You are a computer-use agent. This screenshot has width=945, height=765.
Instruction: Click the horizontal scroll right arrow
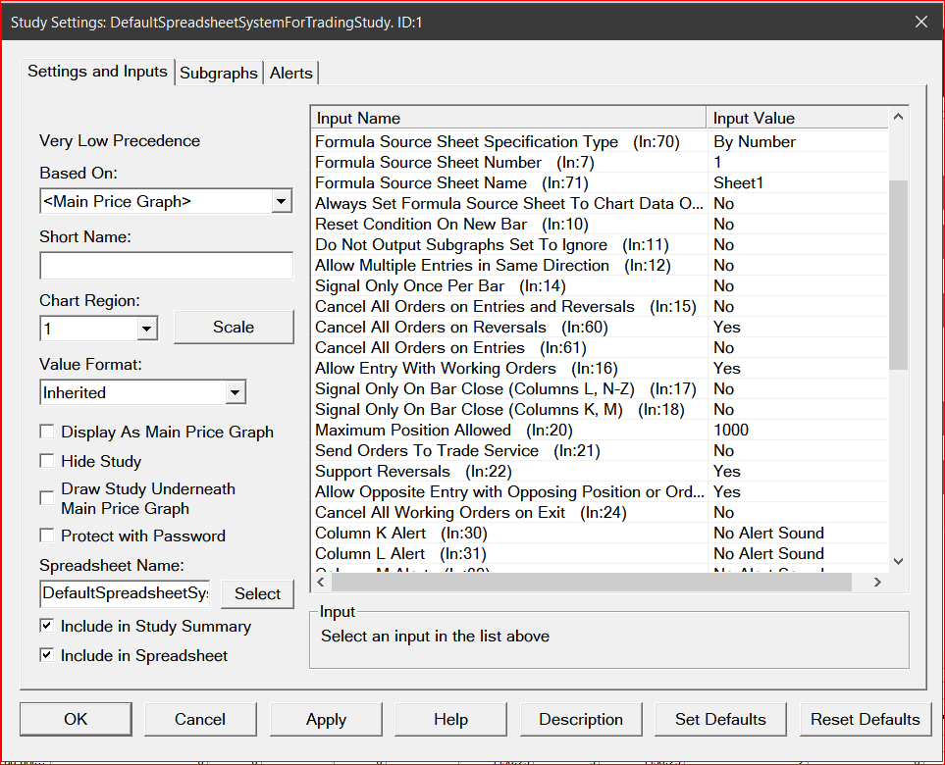click(876, 582)
